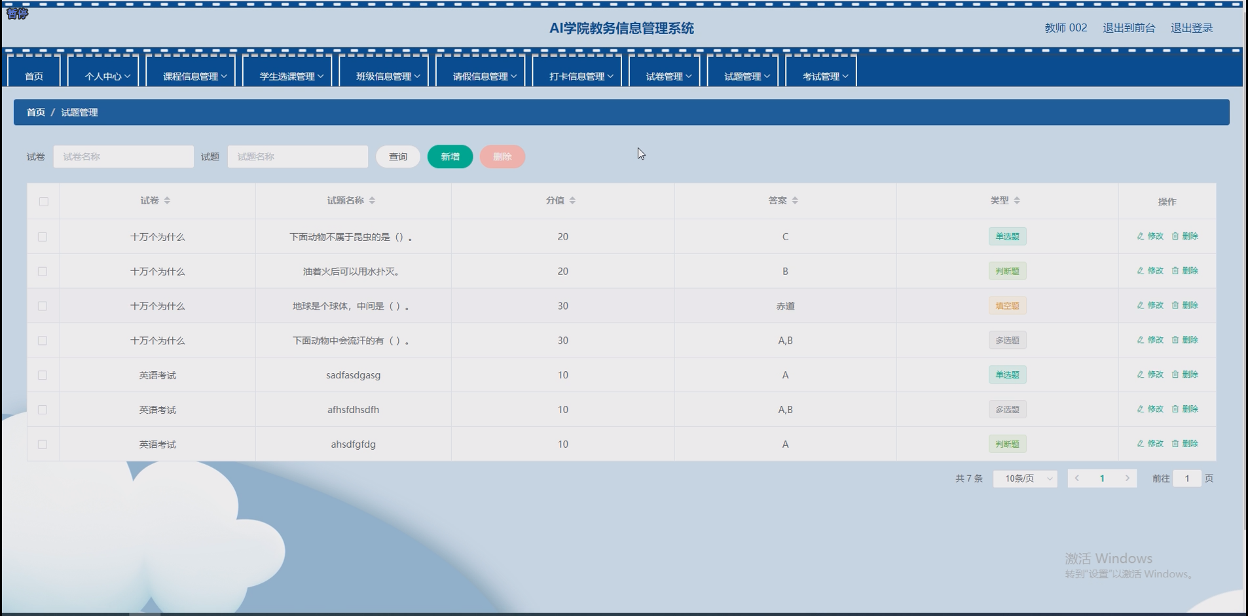Go to previous page arrow
Viewport: 1248px width, 616px height.
[1077, 479]
